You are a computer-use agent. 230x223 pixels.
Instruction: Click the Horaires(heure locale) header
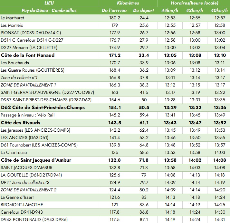[x=193, y=3]
